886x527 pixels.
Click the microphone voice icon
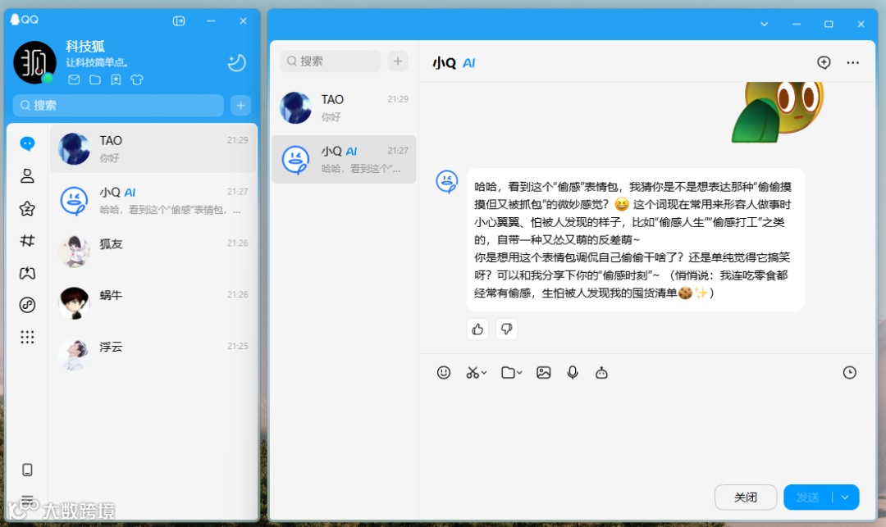tap(573, 372)
